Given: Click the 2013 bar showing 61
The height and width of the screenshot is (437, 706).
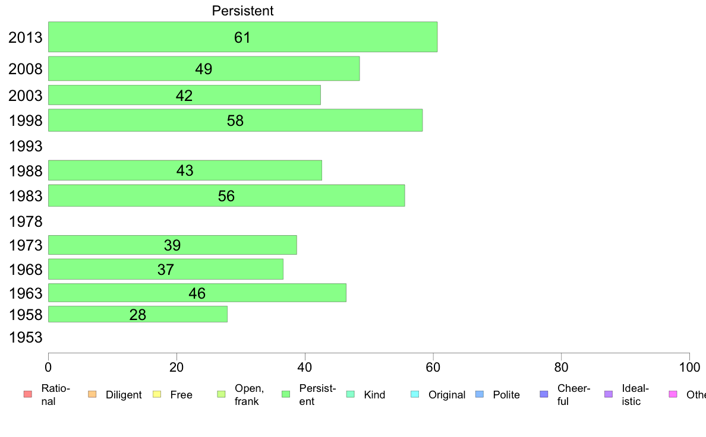Looking at the screenshot, I should tap(242, 37).
